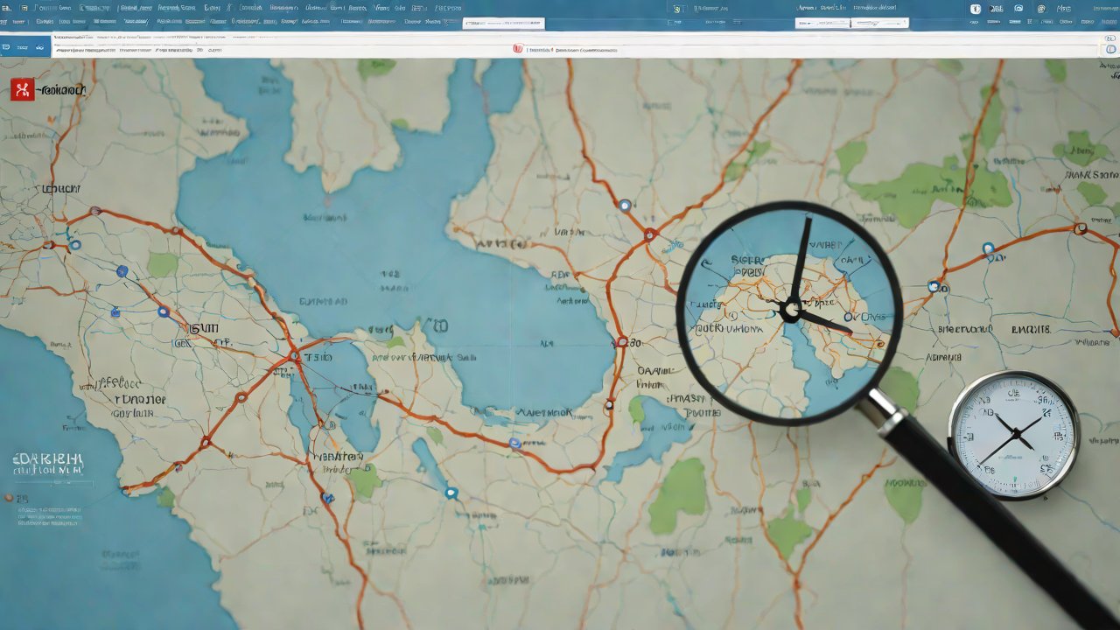Click the stopwatch gauge dial face
Image resolution: width=1120 pixels, height=630 pixels.
(1014, 434)
